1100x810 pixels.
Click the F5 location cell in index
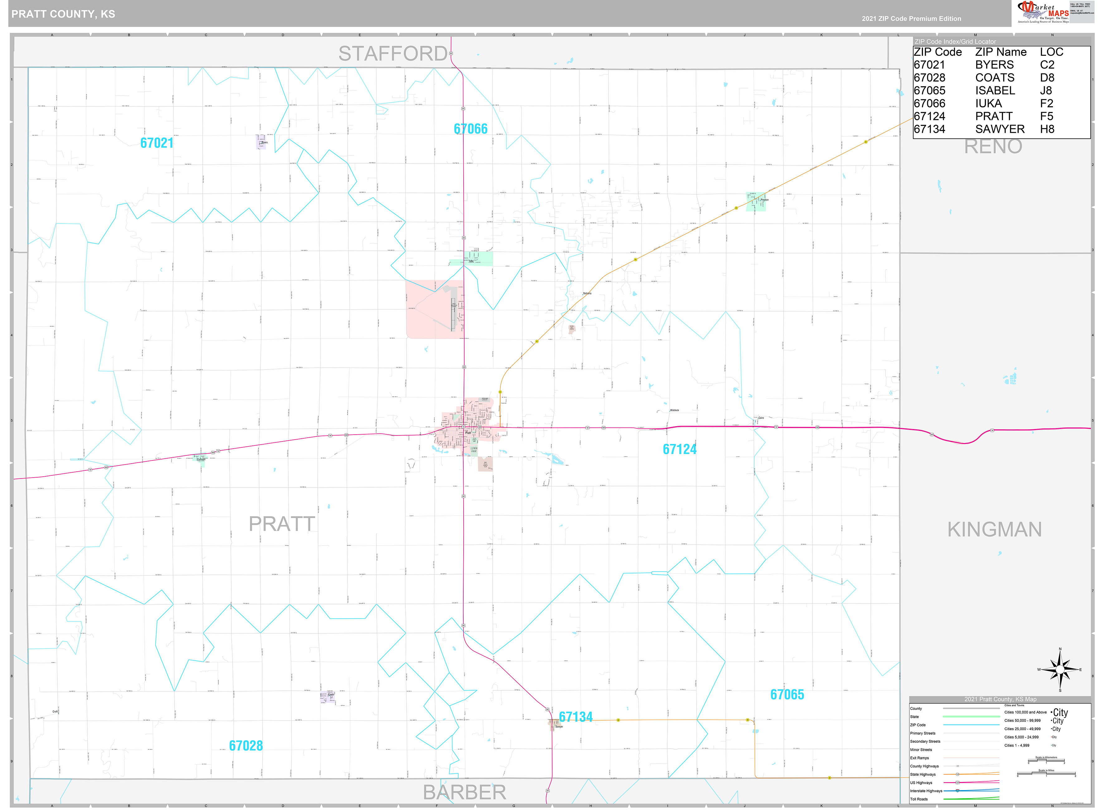[1046, 116]
